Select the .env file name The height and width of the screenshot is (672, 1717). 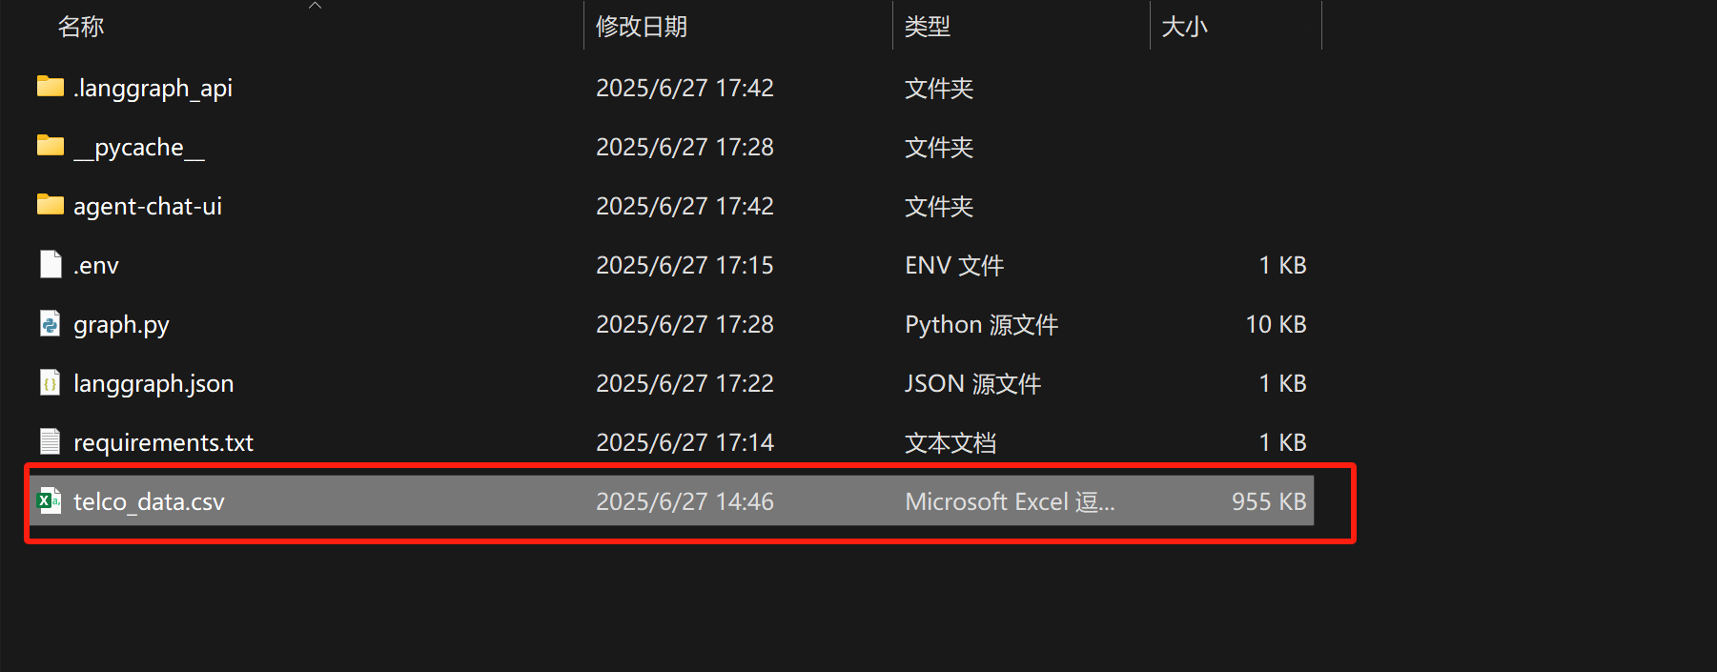pyautogui.click(x=96, y=266)
